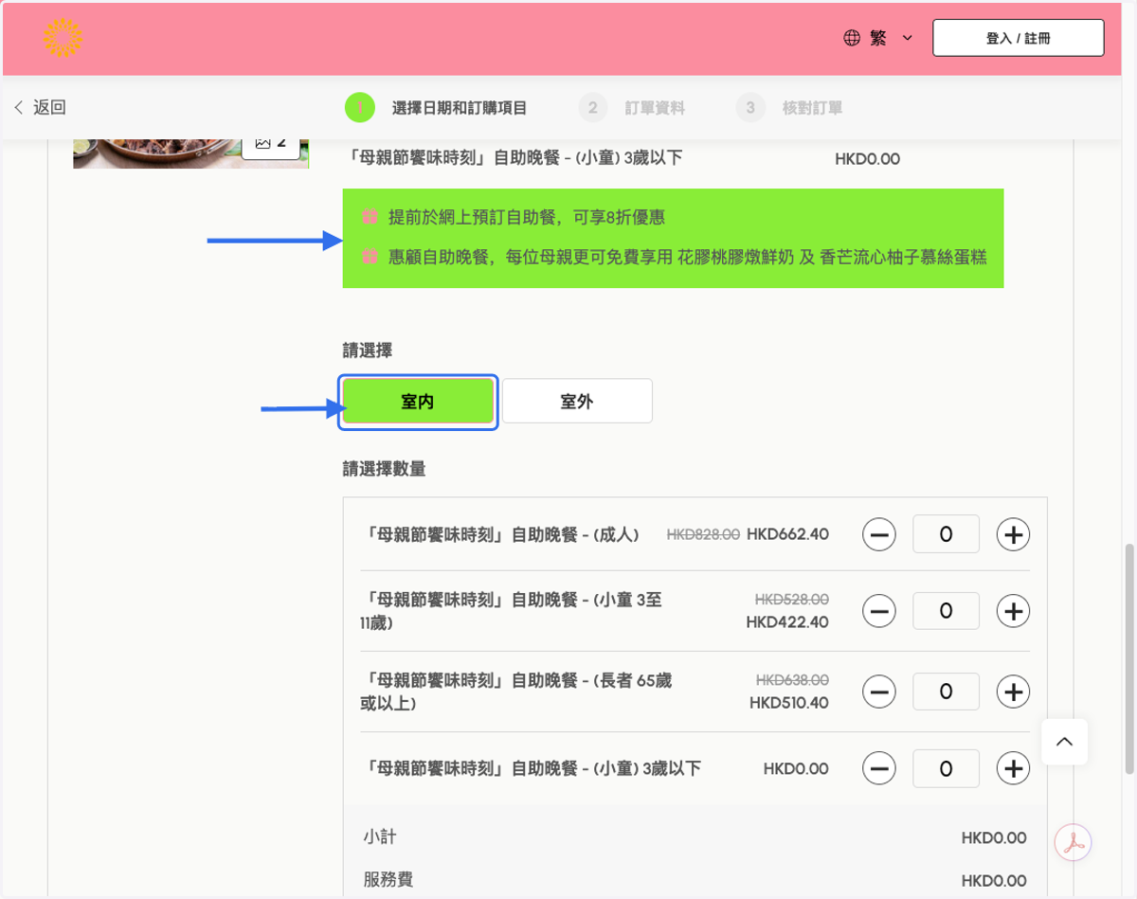Click quantity field for 長者 65歲
Viewport: 1137px width, 899px height.
(946, 692)
